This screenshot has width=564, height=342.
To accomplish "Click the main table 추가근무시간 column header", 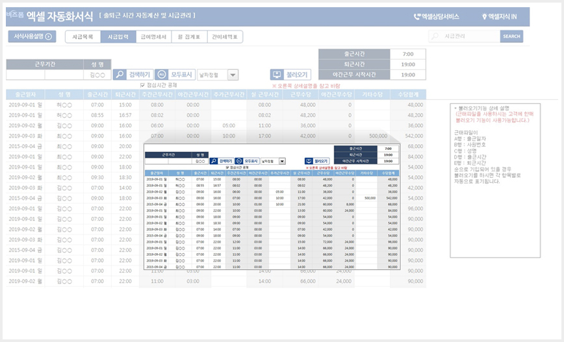I will (229, 95).
